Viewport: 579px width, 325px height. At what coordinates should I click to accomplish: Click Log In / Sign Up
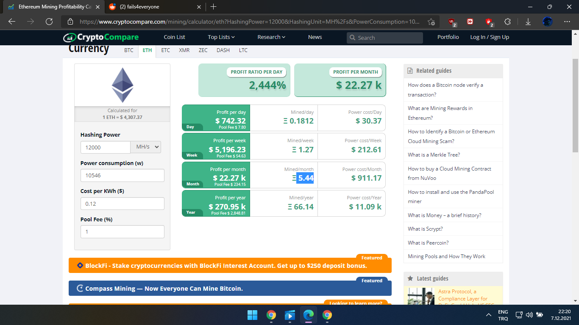490,37
